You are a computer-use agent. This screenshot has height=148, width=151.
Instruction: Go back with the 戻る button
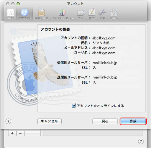(x=105, y=121)
